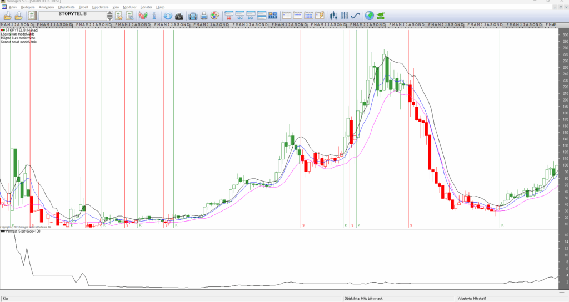Click the 'Klar' status bar text
Image resolution: width=569 pixels, height=302 pixels.
click(6, 298)
